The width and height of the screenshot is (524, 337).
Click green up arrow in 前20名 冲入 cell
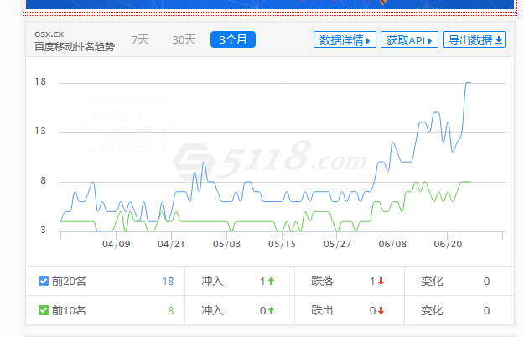click(271, 282)
